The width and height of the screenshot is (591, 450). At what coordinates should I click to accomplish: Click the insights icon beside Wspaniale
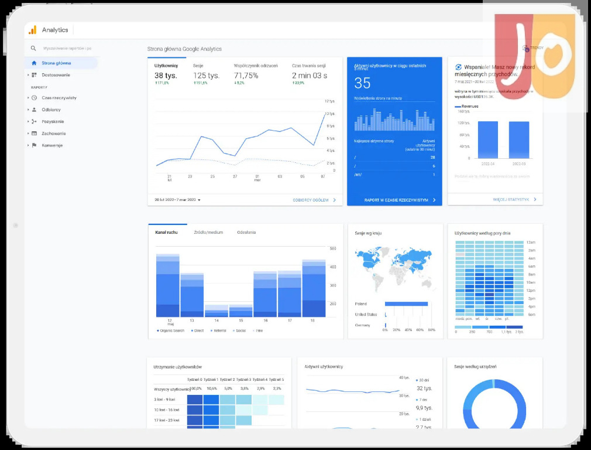[458, 67]
